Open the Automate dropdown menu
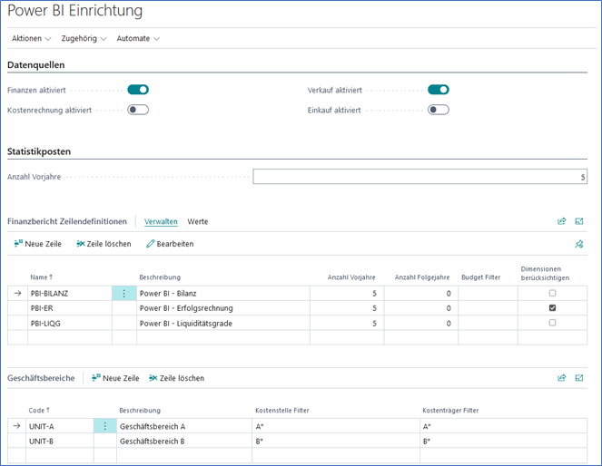 (x=138, y=39)
